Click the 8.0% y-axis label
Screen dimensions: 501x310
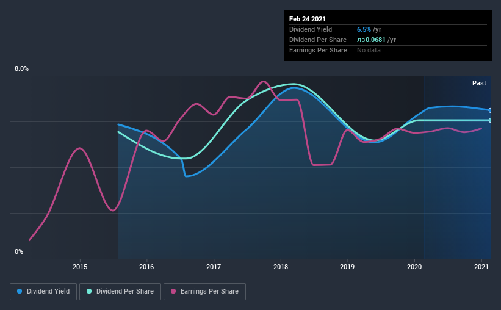tap(21, 69)
